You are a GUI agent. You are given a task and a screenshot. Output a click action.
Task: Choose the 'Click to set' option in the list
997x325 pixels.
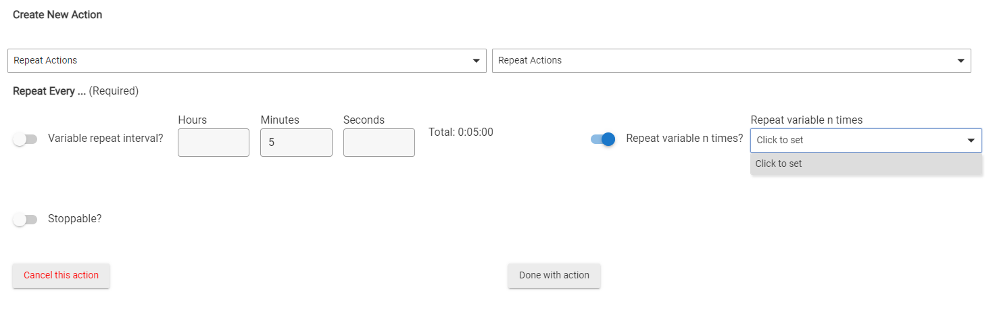pos(866,164)
